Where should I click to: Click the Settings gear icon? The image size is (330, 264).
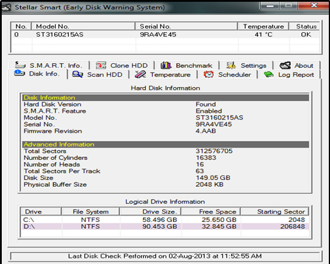[x=231, y=66]
